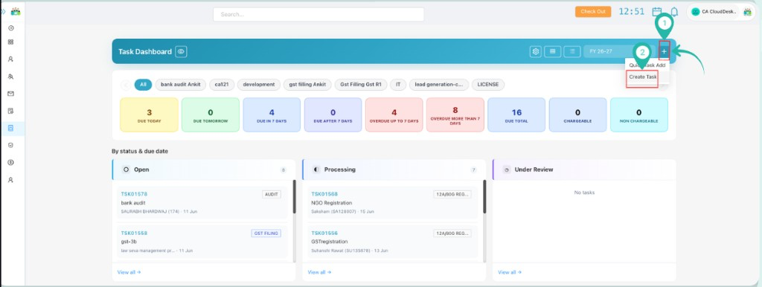Click View all in the Under Review column
This screenshot has width=762, height=287.
tap(510, 272)
